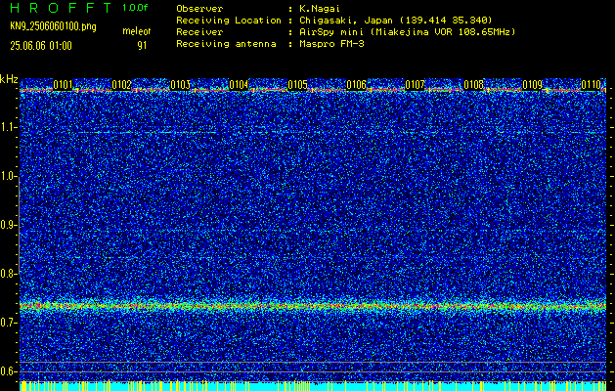Screen dimensions: 615x391
Task: Click the 0110 time marker
Action: [x=591, y=85]
